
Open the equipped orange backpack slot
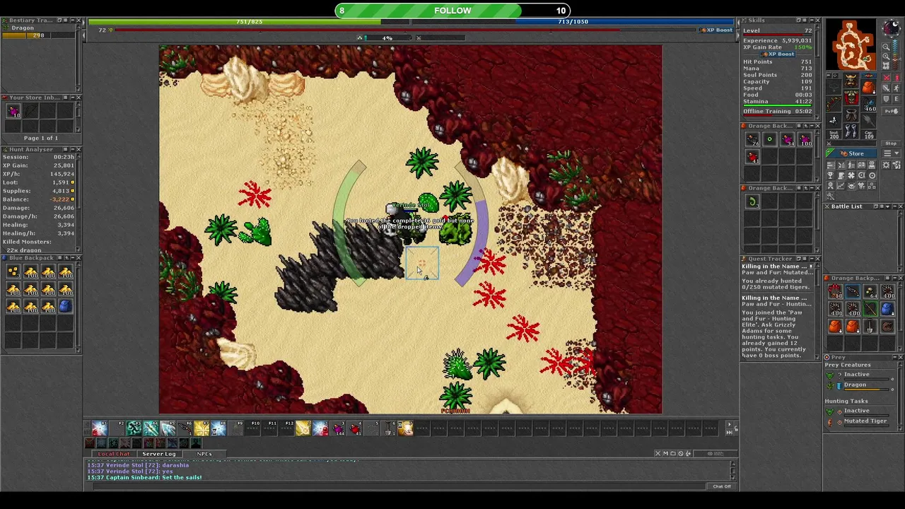pos(868,88)
